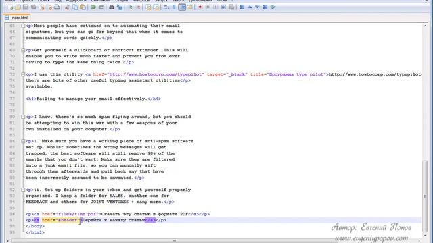Save the recorded macro icon
This screenshot has height=243, width=433.
[231, 7]
